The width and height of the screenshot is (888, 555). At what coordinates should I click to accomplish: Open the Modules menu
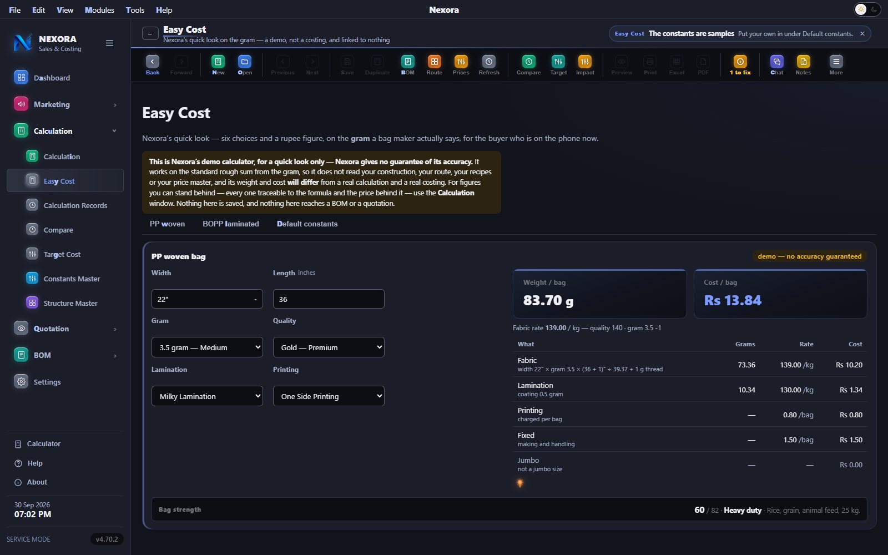(x=99, y=10)
